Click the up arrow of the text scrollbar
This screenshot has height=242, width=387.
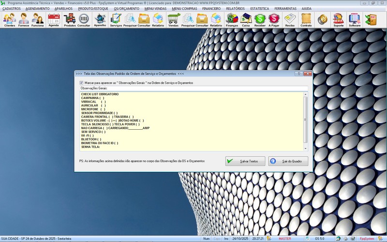coord(306,94)
